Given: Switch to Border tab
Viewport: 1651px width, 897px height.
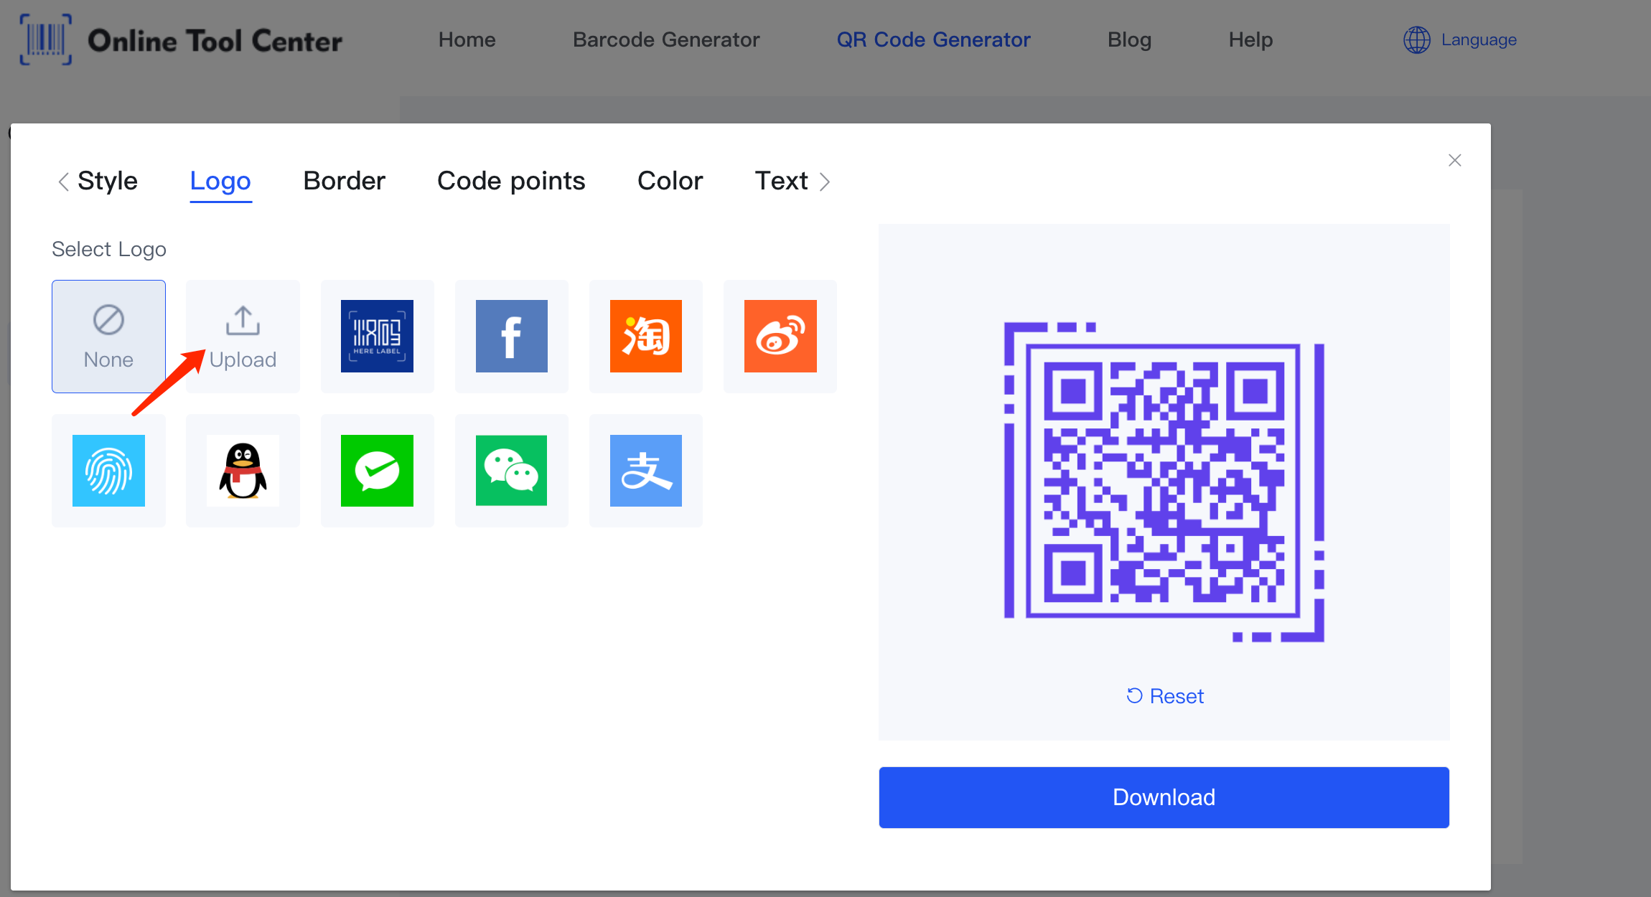Looking at the screenshot, I should tap(343, 181).
